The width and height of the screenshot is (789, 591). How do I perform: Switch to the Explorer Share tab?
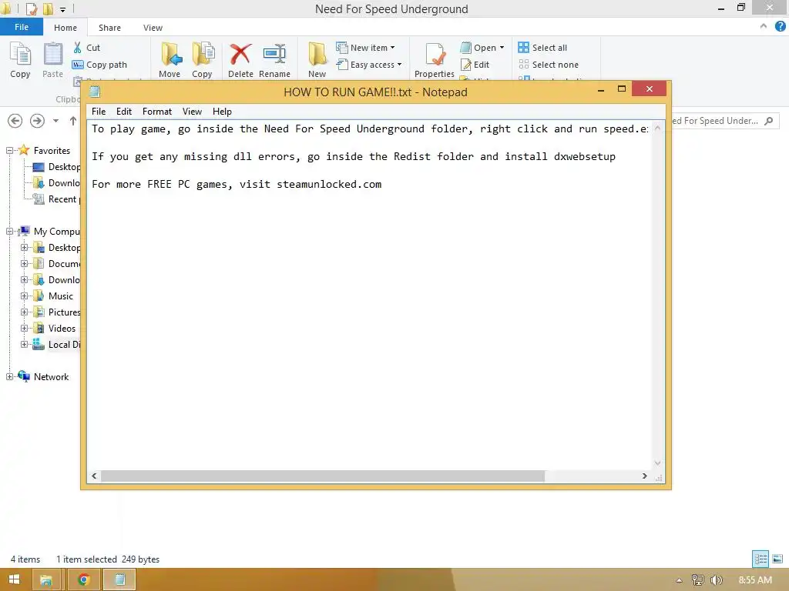109,28
